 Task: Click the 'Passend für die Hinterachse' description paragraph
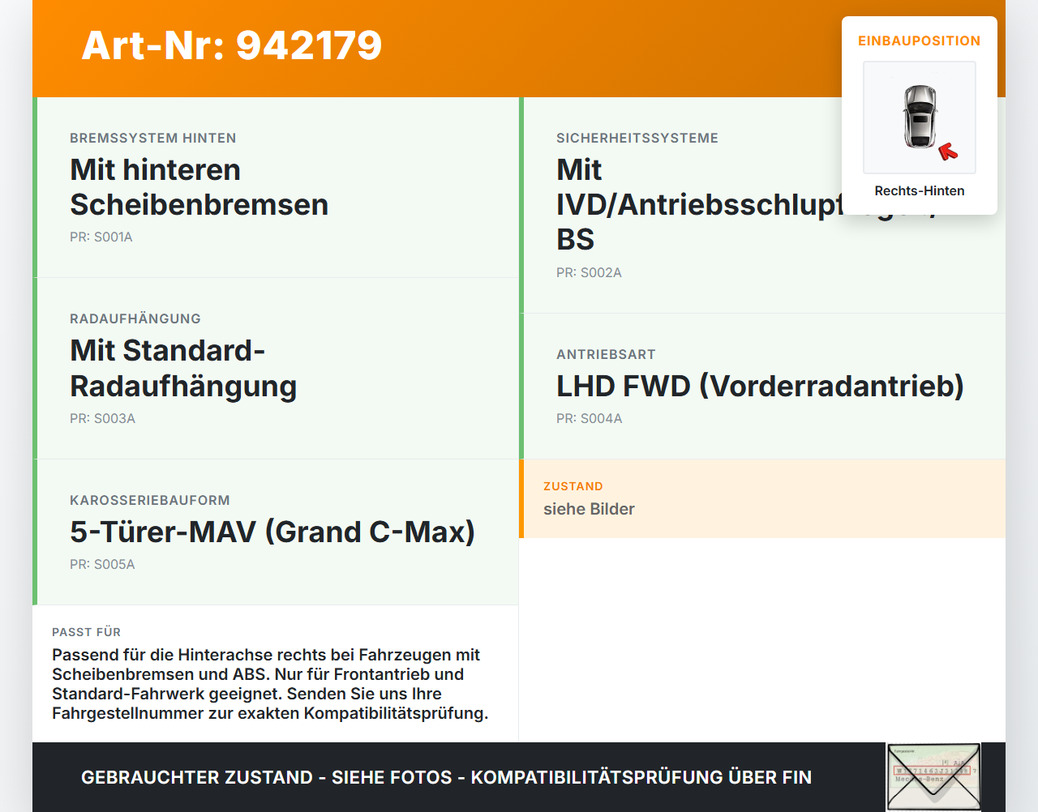click(270, 684)
